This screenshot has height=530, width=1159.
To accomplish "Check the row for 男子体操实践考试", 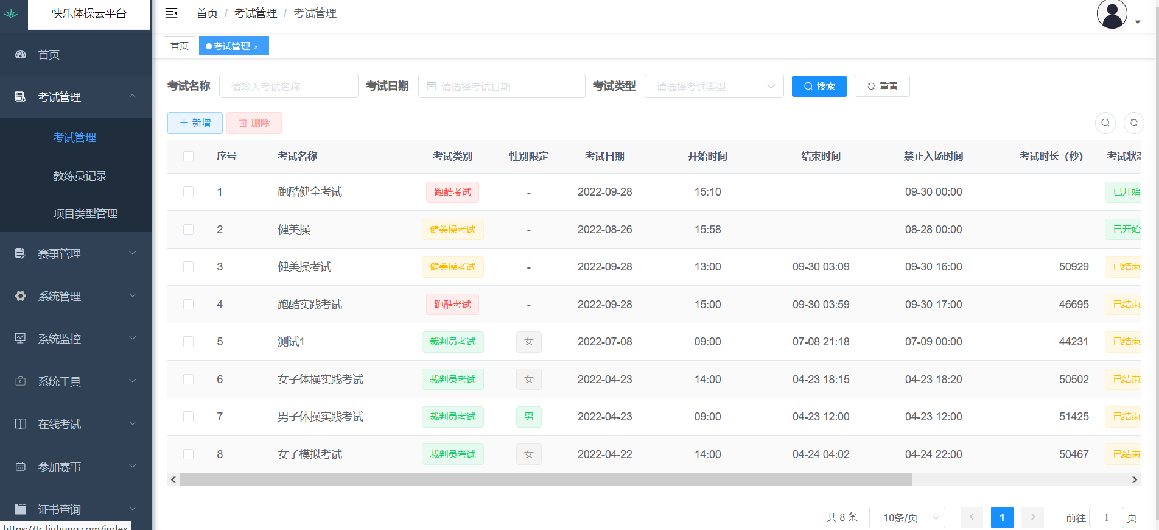I will pyautogui.click(x=189, y=417).
